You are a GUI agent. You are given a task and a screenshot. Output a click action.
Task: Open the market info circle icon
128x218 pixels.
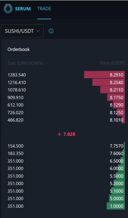click(51, 31)
